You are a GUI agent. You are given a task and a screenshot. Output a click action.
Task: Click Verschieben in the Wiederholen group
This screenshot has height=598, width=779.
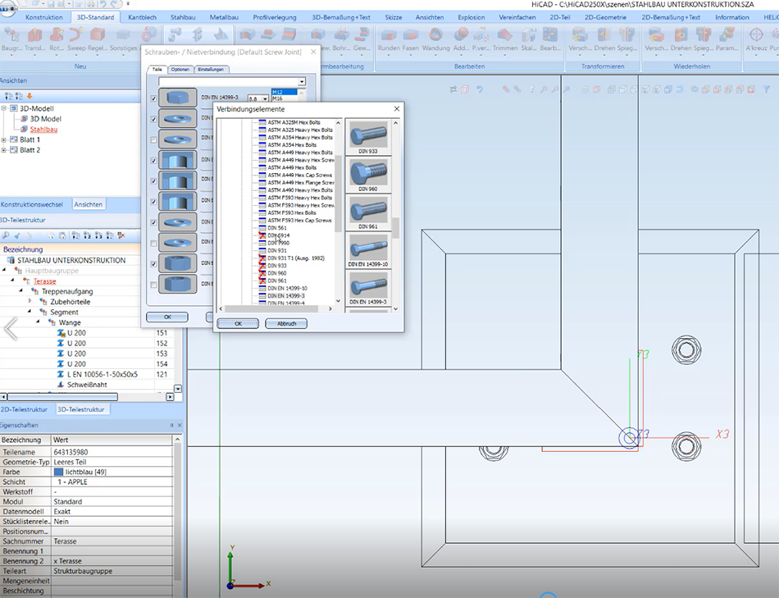656,34
